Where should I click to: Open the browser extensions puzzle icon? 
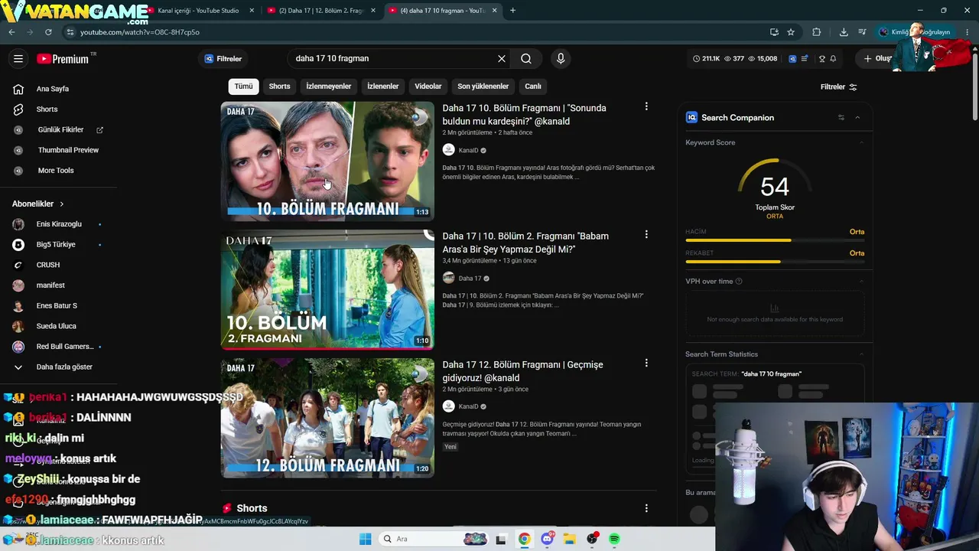816,32
